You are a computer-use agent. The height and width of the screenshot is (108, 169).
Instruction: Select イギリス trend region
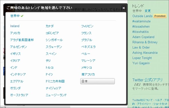[x=15, y=54]
